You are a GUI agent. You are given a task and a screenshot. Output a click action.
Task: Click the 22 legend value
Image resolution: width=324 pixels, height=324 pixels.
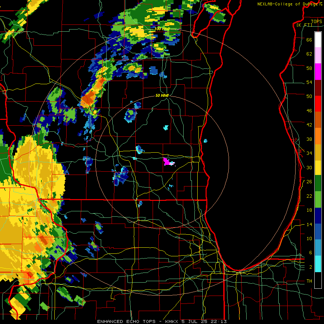click(x=309, y=196)
